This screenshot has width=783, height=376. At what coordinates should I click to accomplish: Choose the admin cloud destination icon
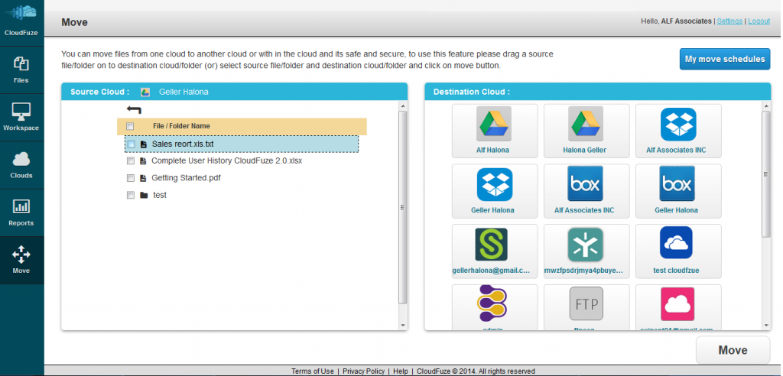[492, 303]
